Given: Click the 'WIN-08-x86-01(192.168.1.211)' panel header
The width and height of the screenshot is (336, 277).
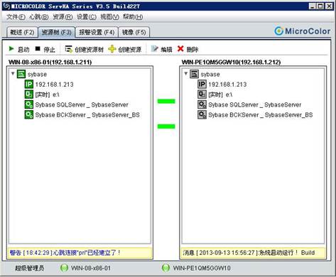Looking at the screenshot, I should (50, 63).
